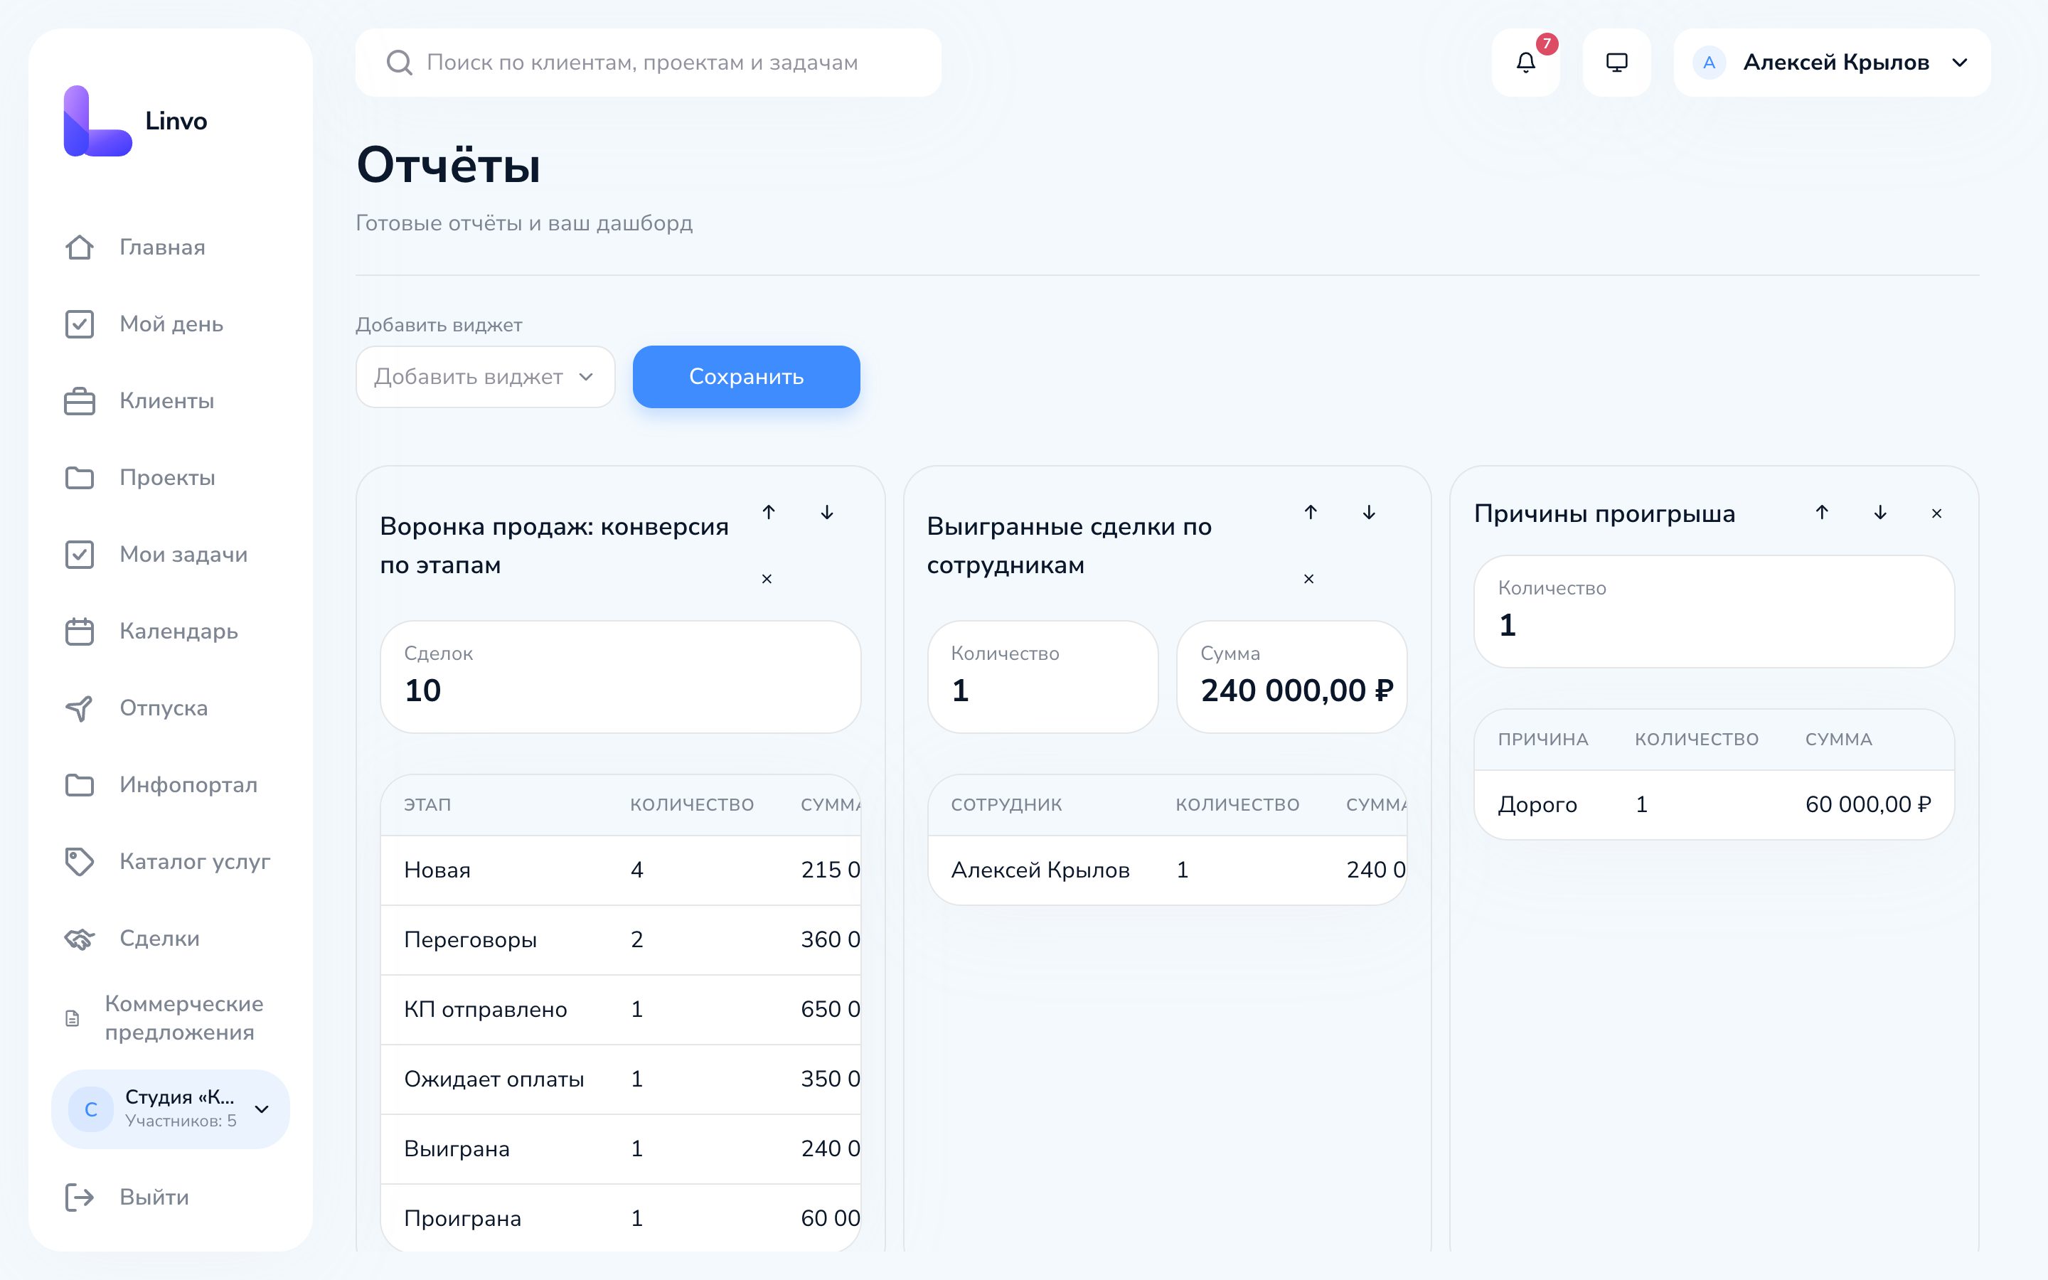Viewport: 2048px width, 1280px height.
Task: Expand the Алексей Крылов user menu
Action: click(1831, 63)
